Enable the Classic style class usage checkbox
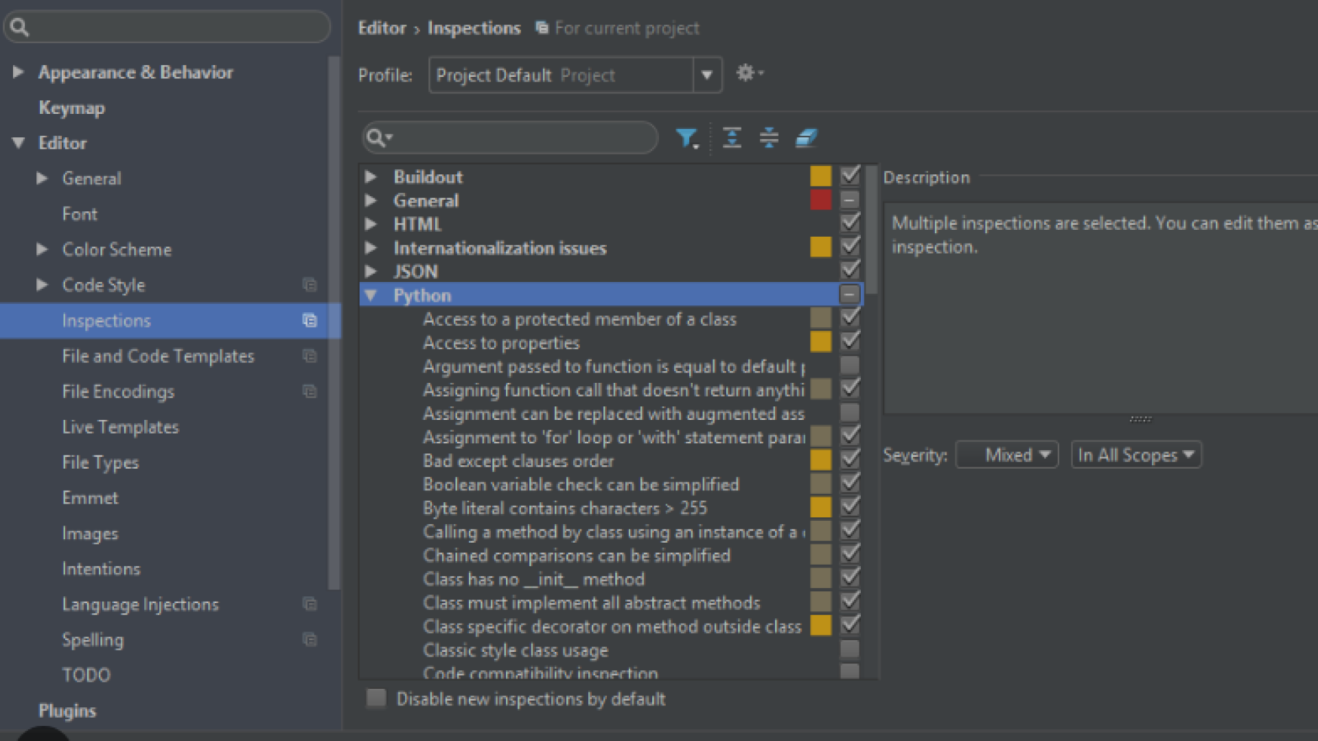Image resolution: width=1318 pixels, height=741 pixels. pyautogui.click(x=849, y=649)
